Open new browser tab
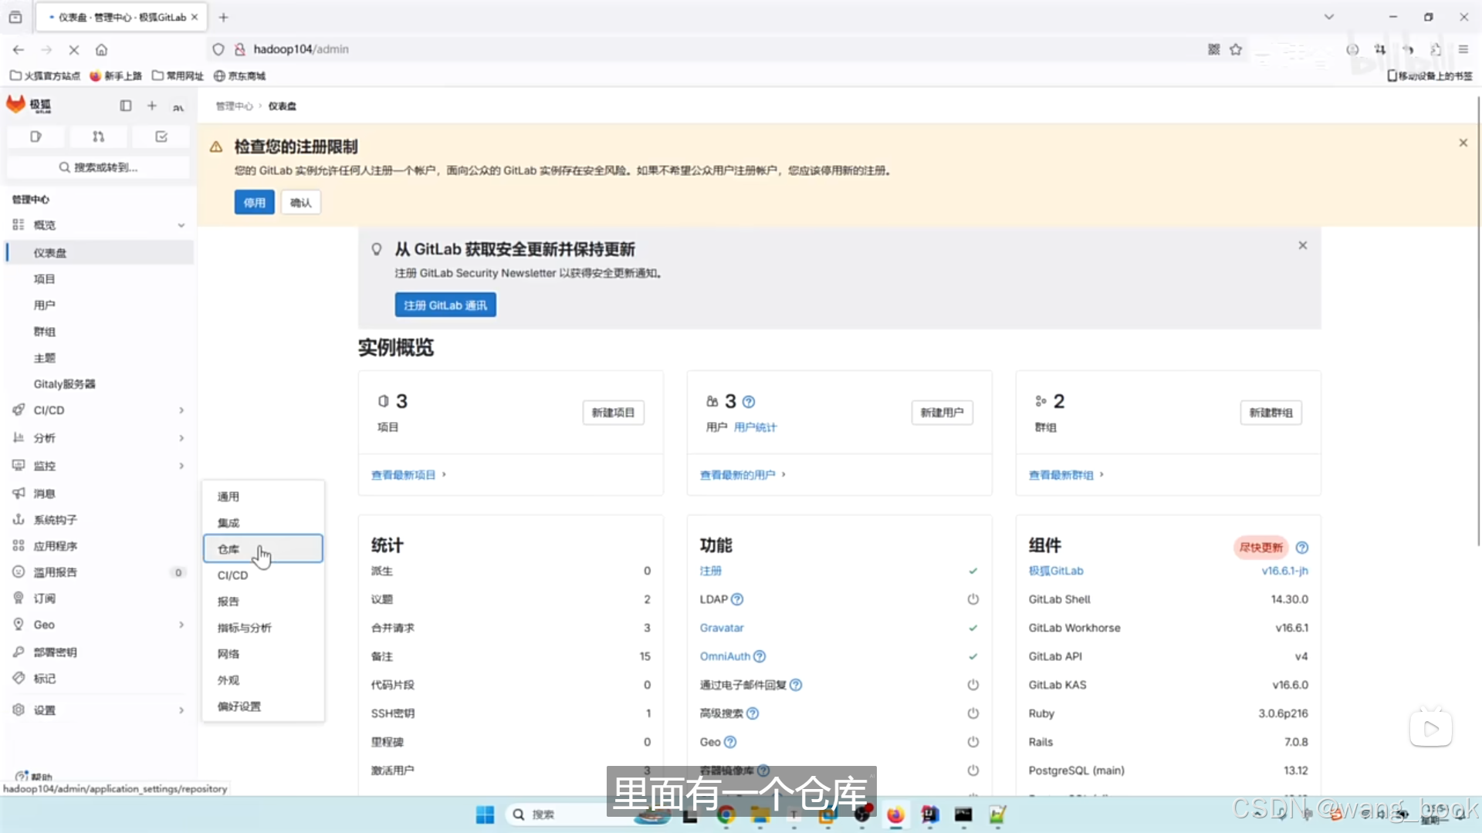The height and width of the screenshot is (833, 1482). click(x=223, y=17)
